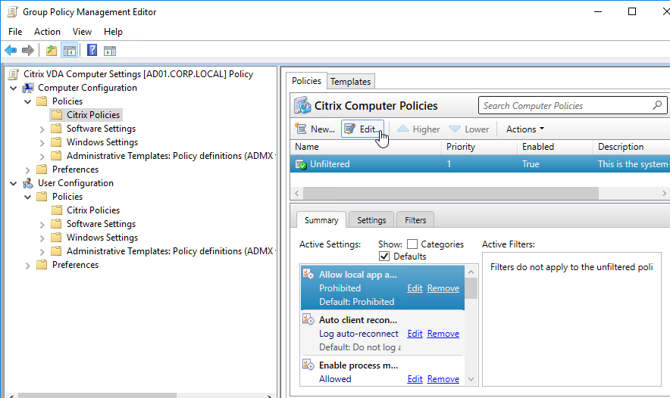Expand Software Settings under Computer Configuration
This screenshot has width=670, height=398.
(x=42, y=129)
